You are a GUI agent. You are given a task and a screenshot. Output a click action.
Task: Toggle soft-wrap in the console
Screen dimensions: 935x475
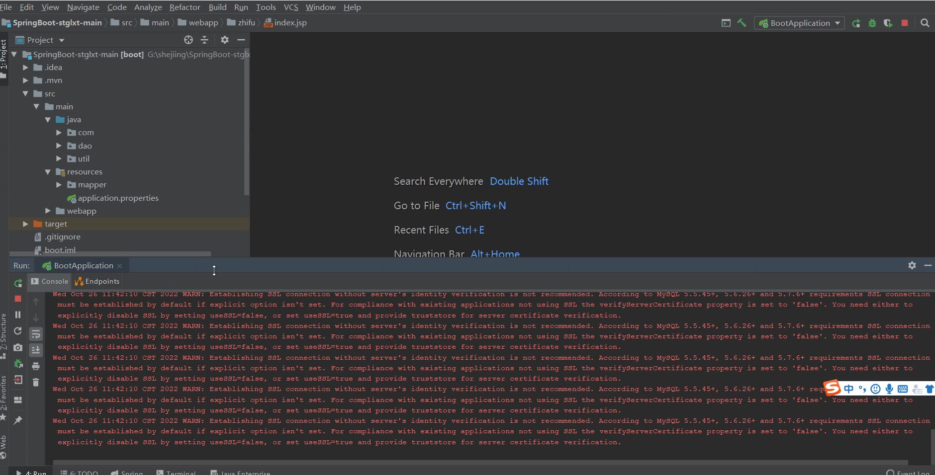tap(36, 334)
